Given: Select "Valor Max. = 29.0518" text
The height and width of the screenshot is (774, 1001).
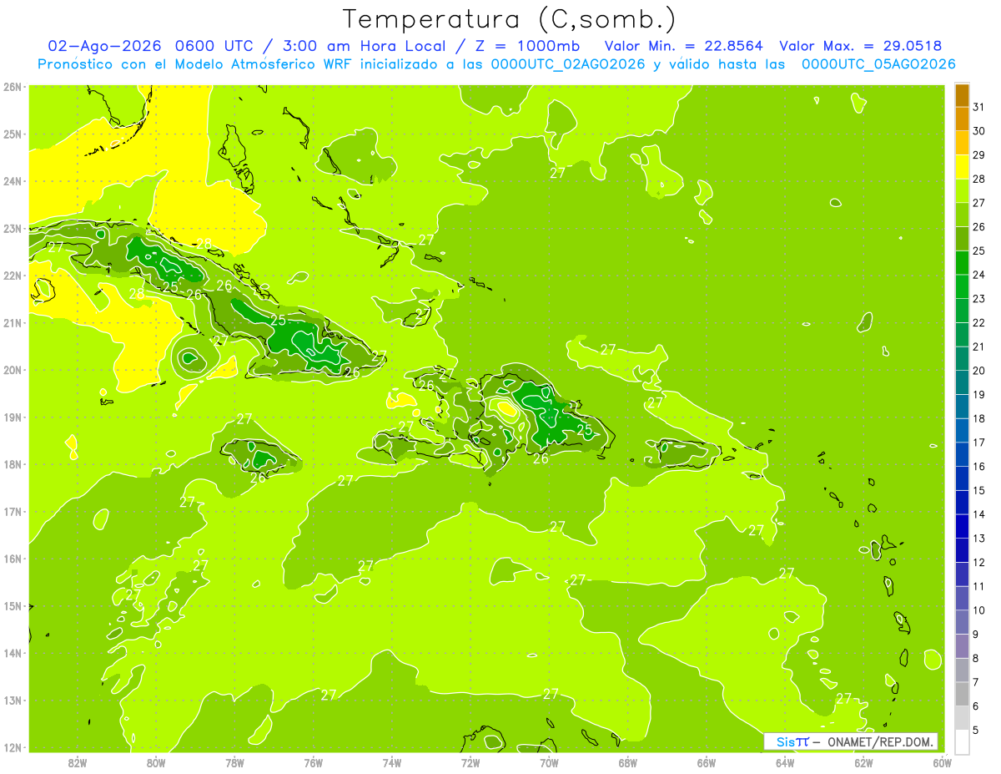Looking at the screenshot, I should [x=861, y=46].
